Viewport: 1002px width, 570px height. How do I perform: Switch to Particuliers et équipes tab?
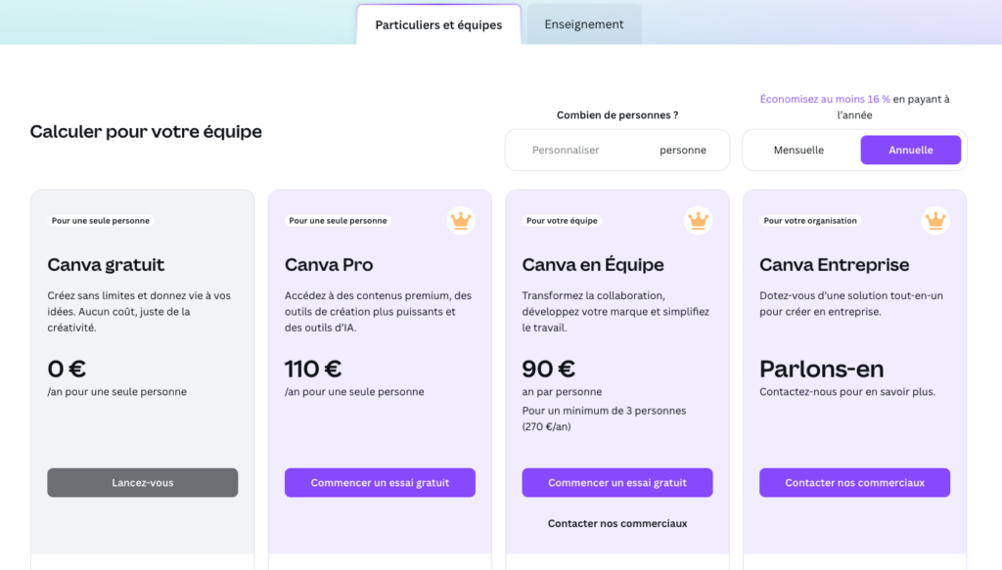438,24
